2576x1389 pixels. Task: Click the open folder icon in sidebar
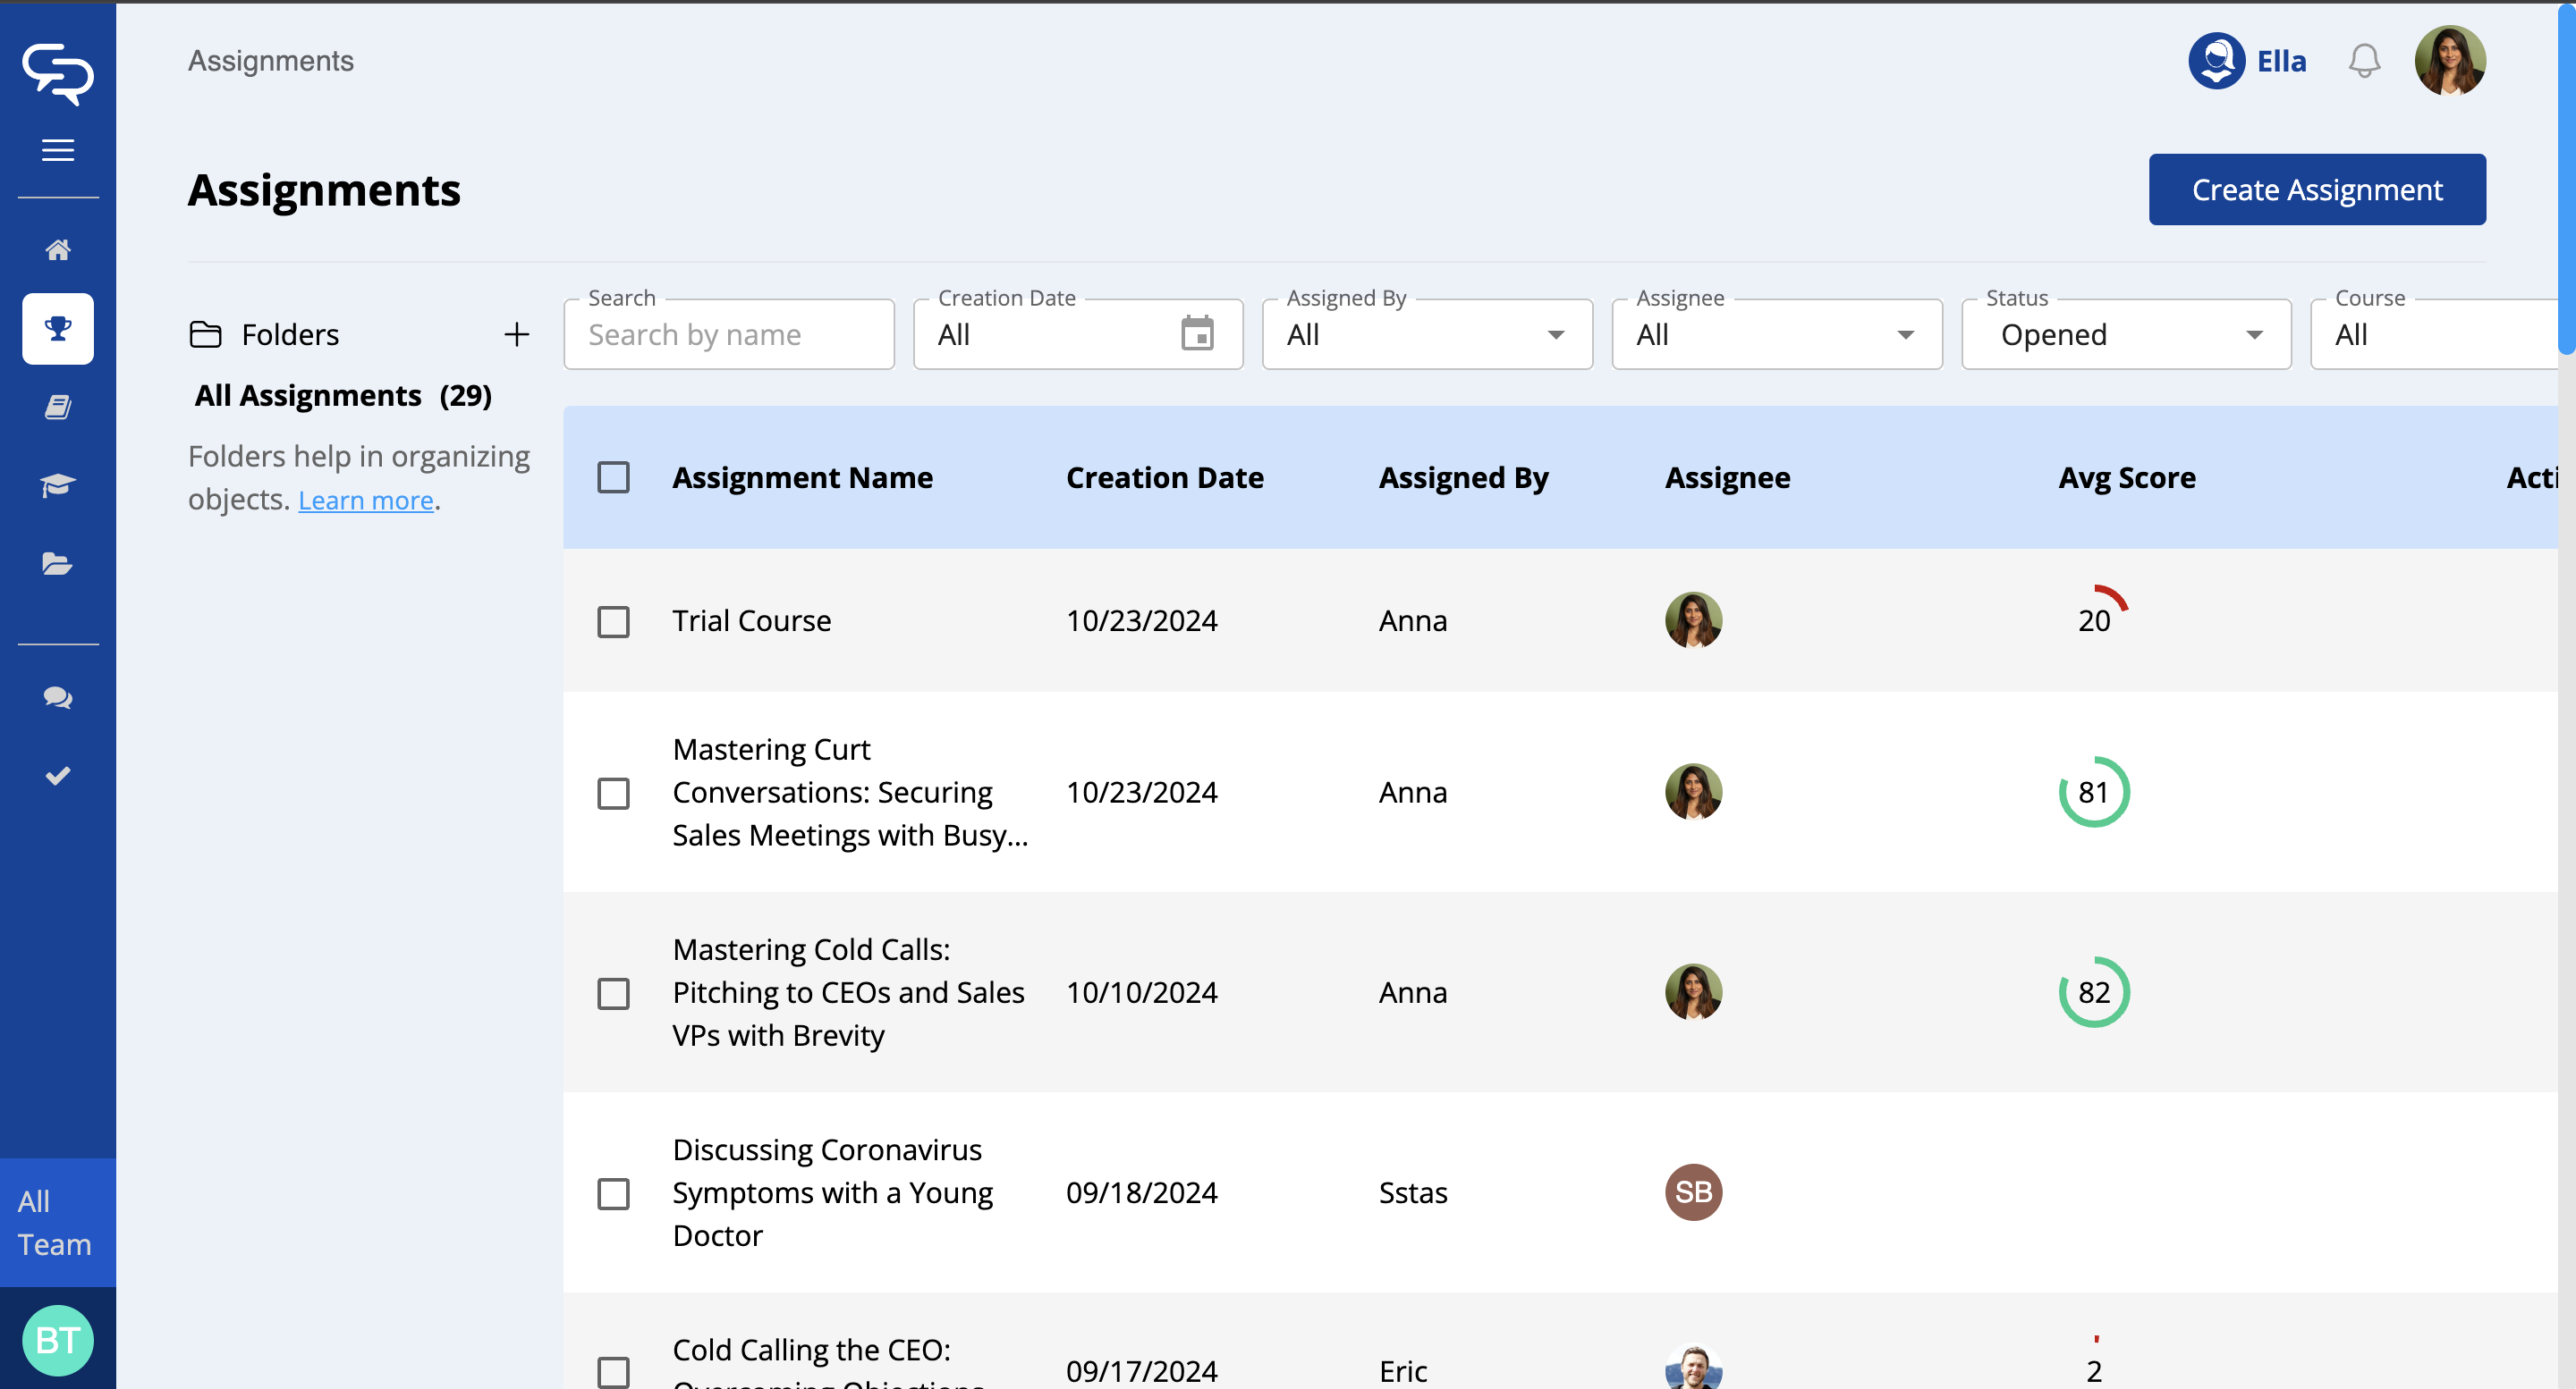click(x=58, y=564)
